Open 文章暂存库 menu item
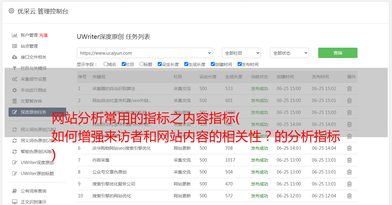This screenshot has height=205, width=392. [31, 101]
